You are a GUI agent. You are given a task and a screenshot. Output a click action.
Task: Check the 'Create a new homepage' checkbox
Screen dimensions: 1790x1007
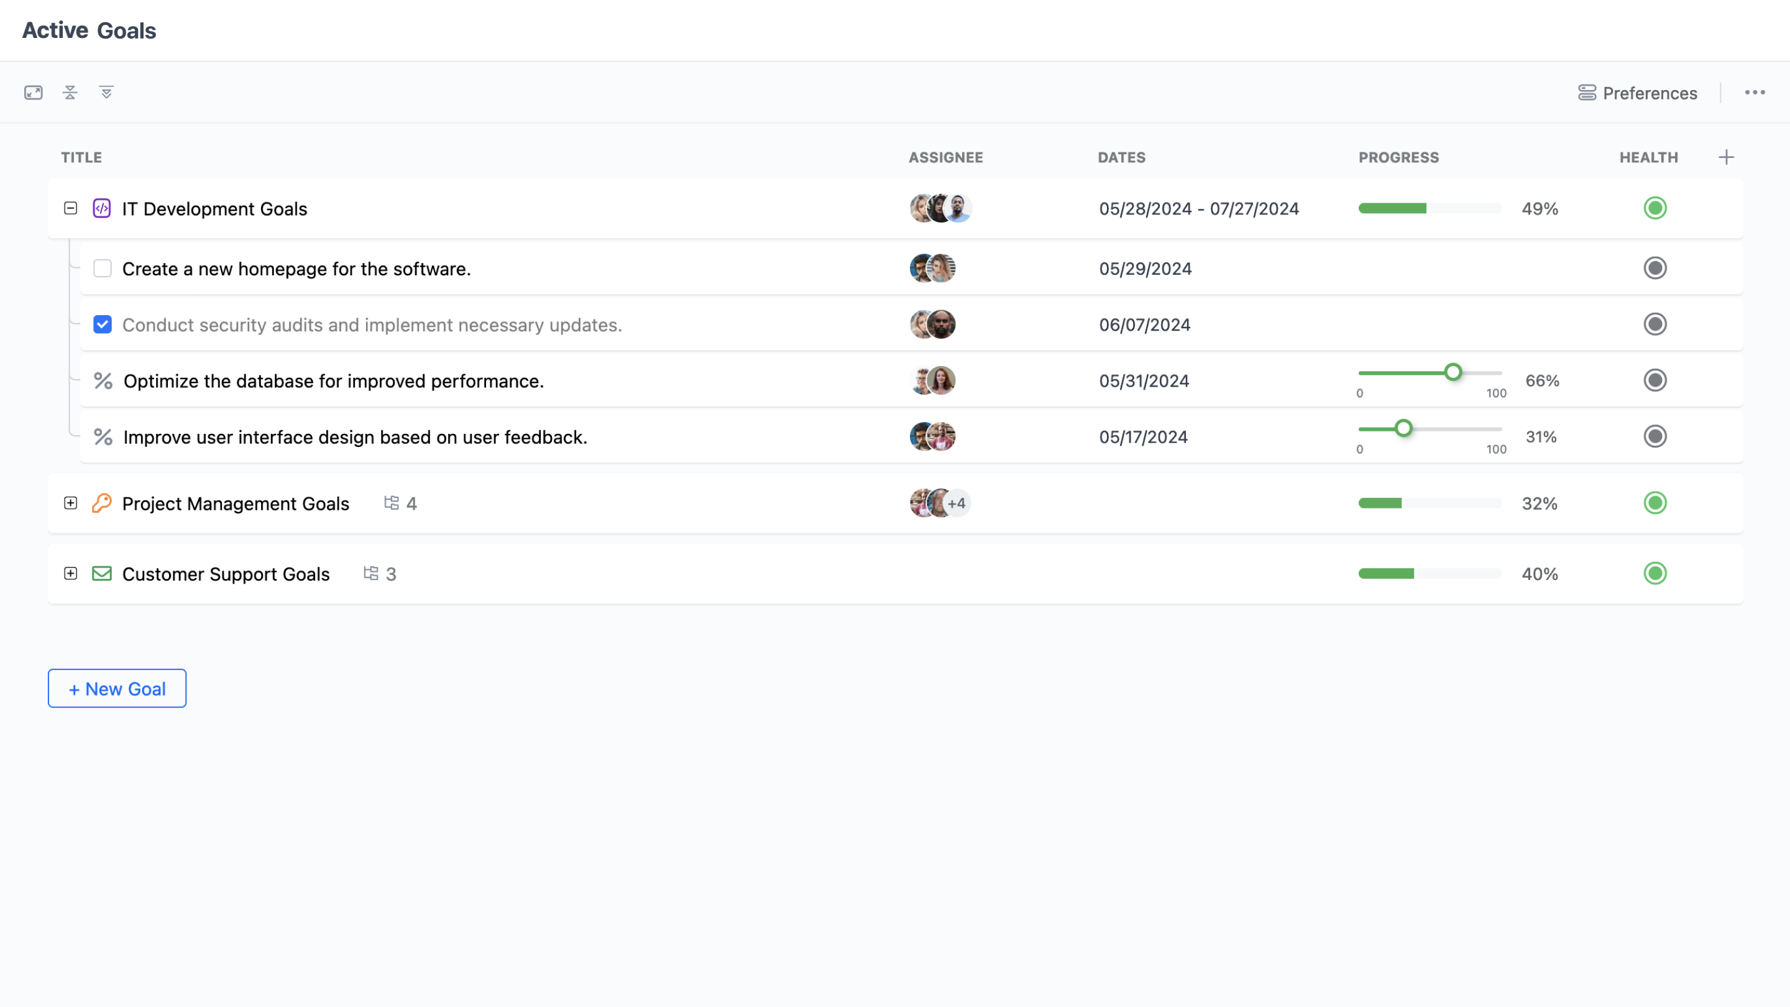[102, 269]
